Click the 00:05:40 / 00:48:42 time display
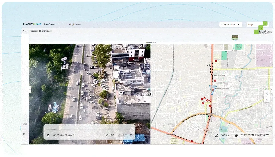 64,135
